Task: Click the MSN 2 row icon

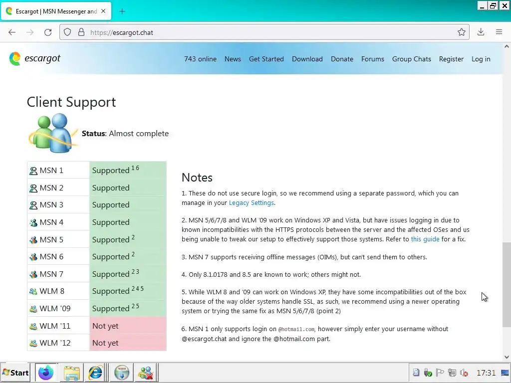Action: point(33,188)
